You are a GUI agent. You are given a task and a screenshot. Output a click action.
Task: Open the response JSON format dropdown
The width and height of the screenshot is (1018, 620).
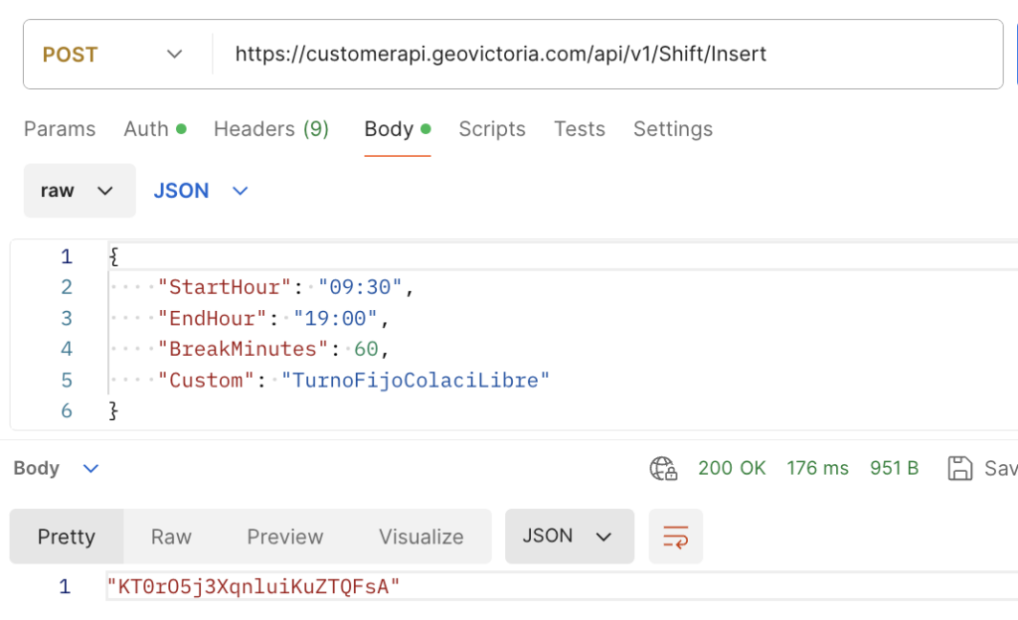click(x=569, y=537)
